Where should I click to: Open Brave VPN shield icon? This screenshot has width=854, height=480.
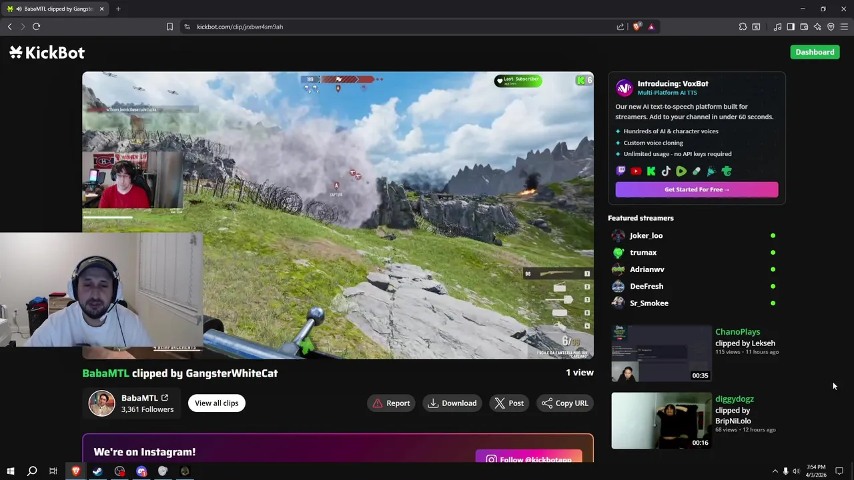831,27
